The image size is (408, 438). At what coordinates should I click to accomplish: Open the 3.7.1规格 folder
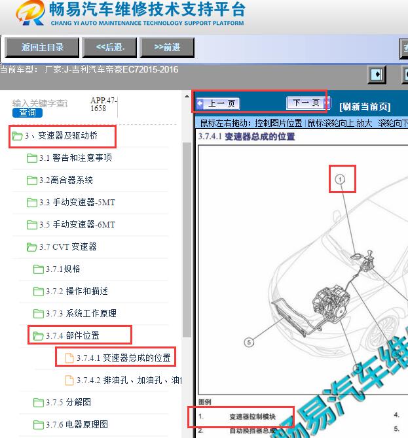(64, 269)
